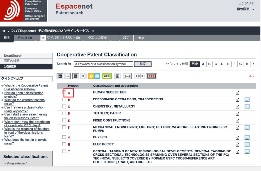The image size is (261, 171).
Task: Click the S icon for PHYSICS
Action: (x=238, y=138)
